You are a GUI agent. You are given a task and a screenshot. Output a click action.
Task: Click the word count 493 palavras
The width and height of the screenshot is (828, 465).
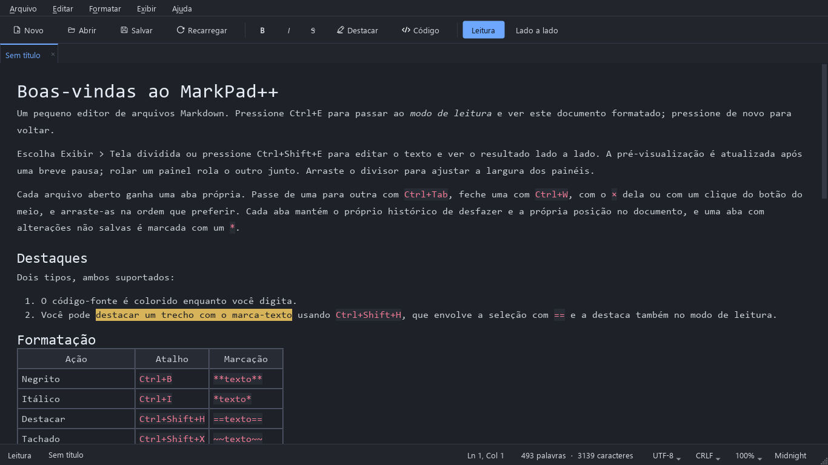543,456
